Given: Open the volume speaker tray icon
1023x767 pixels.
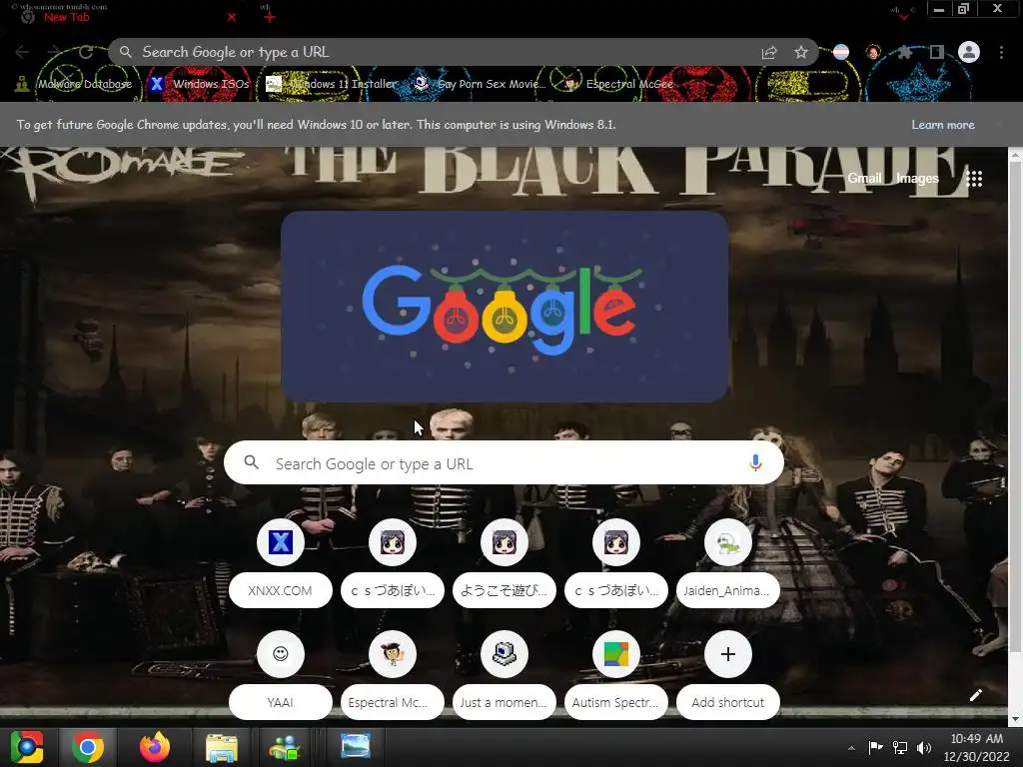Looking at the screenshot, I should coord(924,747).
